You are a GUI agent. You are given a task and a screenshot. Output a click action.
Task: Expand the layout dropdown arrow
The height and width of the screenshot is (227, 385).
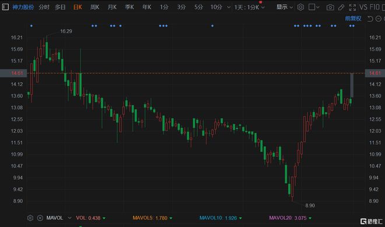click(318, 8)
